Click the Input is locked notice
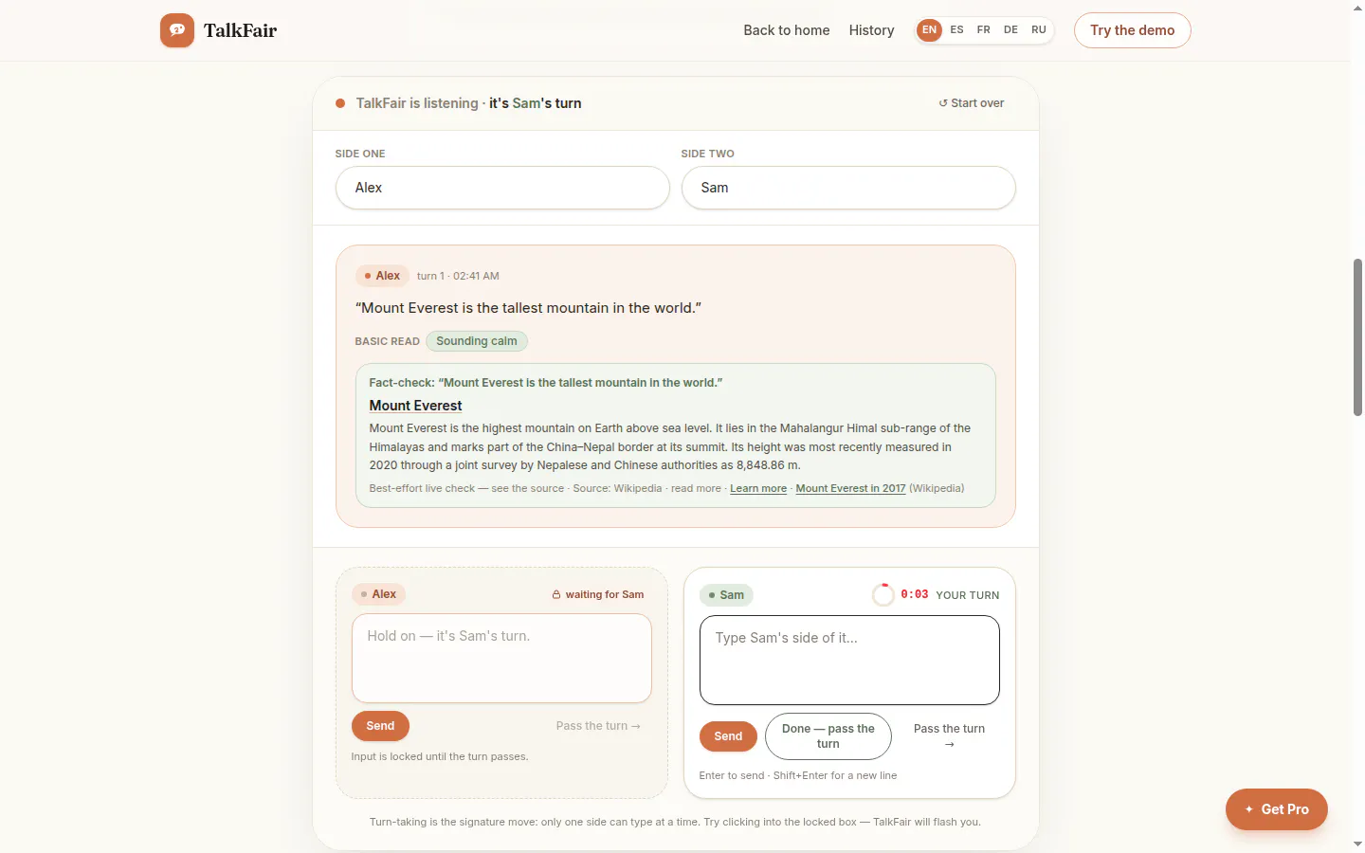Image resolution: width=1365 pixels, height=853 pixels. pyautogui.click(x=440, y=756)
